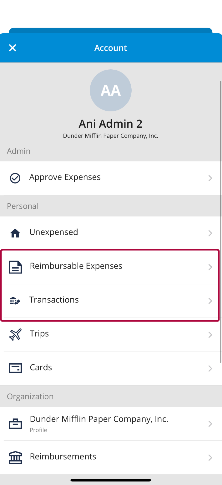Open Approve Expenses

(65, 177)
